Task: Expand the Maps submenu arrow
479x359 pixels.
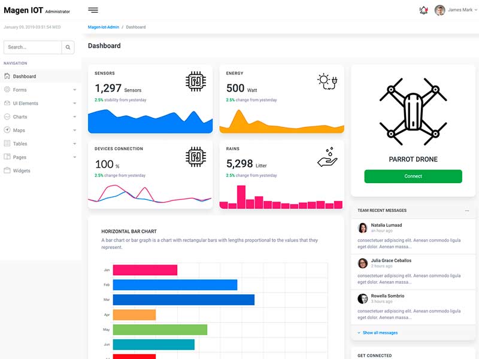Action: [x=74, y=130]
